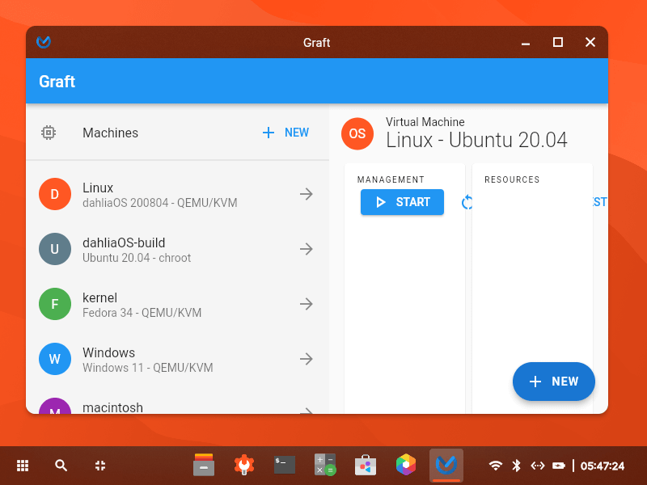Open the colorful hexagon app in the taskbar
The image size is (647, 485).
click(x=406, y=465)
